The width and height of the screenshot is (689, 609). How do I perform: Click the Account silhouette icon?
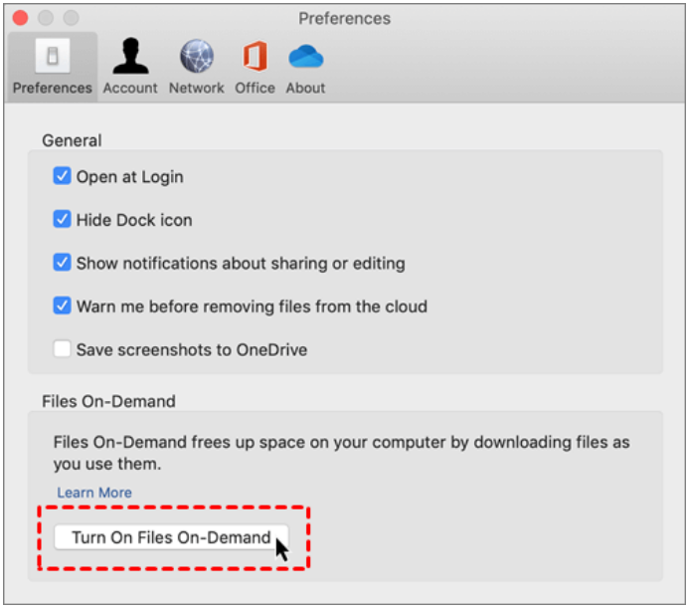tap(130, 57)
